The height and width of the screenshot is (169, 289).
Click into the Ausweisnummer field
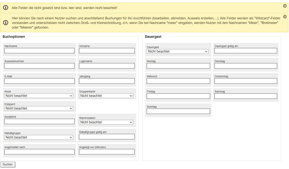coord(40,66)
